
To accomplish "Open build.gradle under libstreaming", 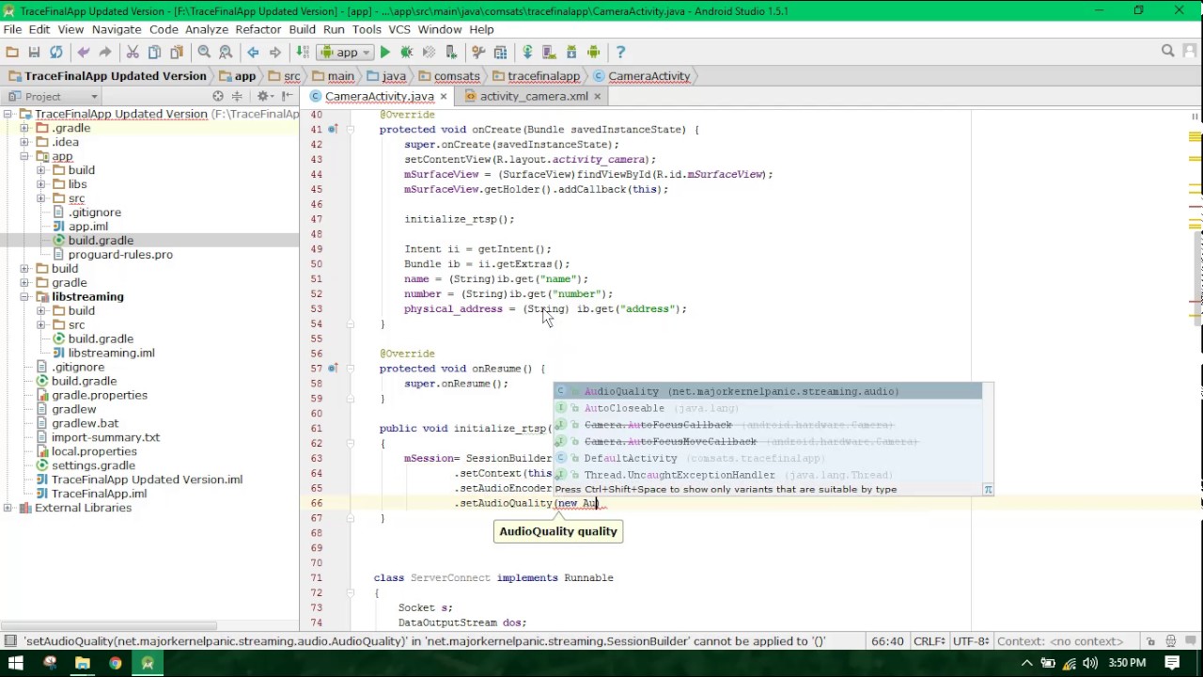I will 101,338.
